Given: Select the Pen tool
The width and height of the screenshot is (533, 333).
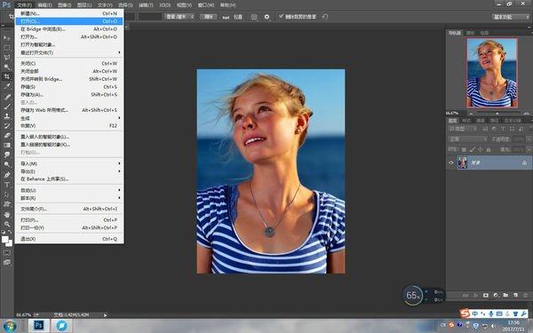Looking at the screenshot, I should 7,175.
